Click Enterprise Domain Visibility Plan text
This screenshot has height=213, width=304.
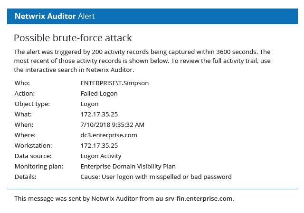point(128,167)
